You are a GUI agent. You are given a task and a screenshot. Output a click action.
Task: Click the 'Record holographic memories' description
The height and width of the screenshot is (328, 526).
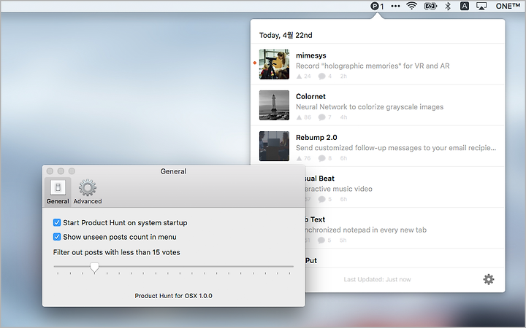(373, 66)
